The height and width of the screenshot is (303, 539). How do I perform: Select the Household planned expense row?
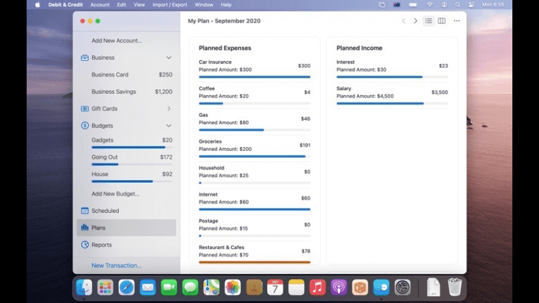pyautogui.click(x=255, y=174)
